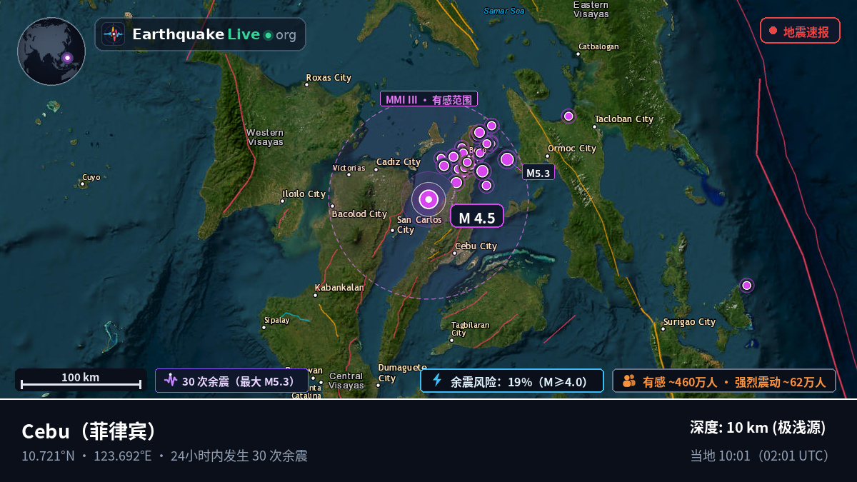
Task: Click the Samar Sea label
Action: click(504, 11)
